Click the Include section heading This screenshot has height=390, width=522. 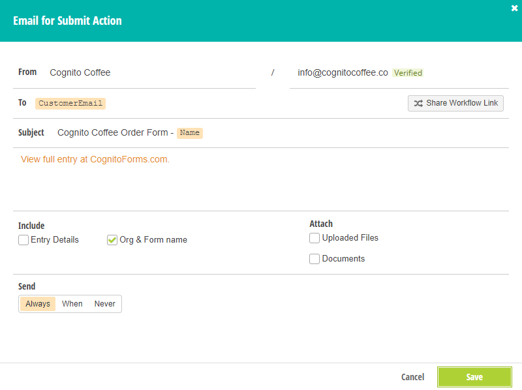click(31, 226)
